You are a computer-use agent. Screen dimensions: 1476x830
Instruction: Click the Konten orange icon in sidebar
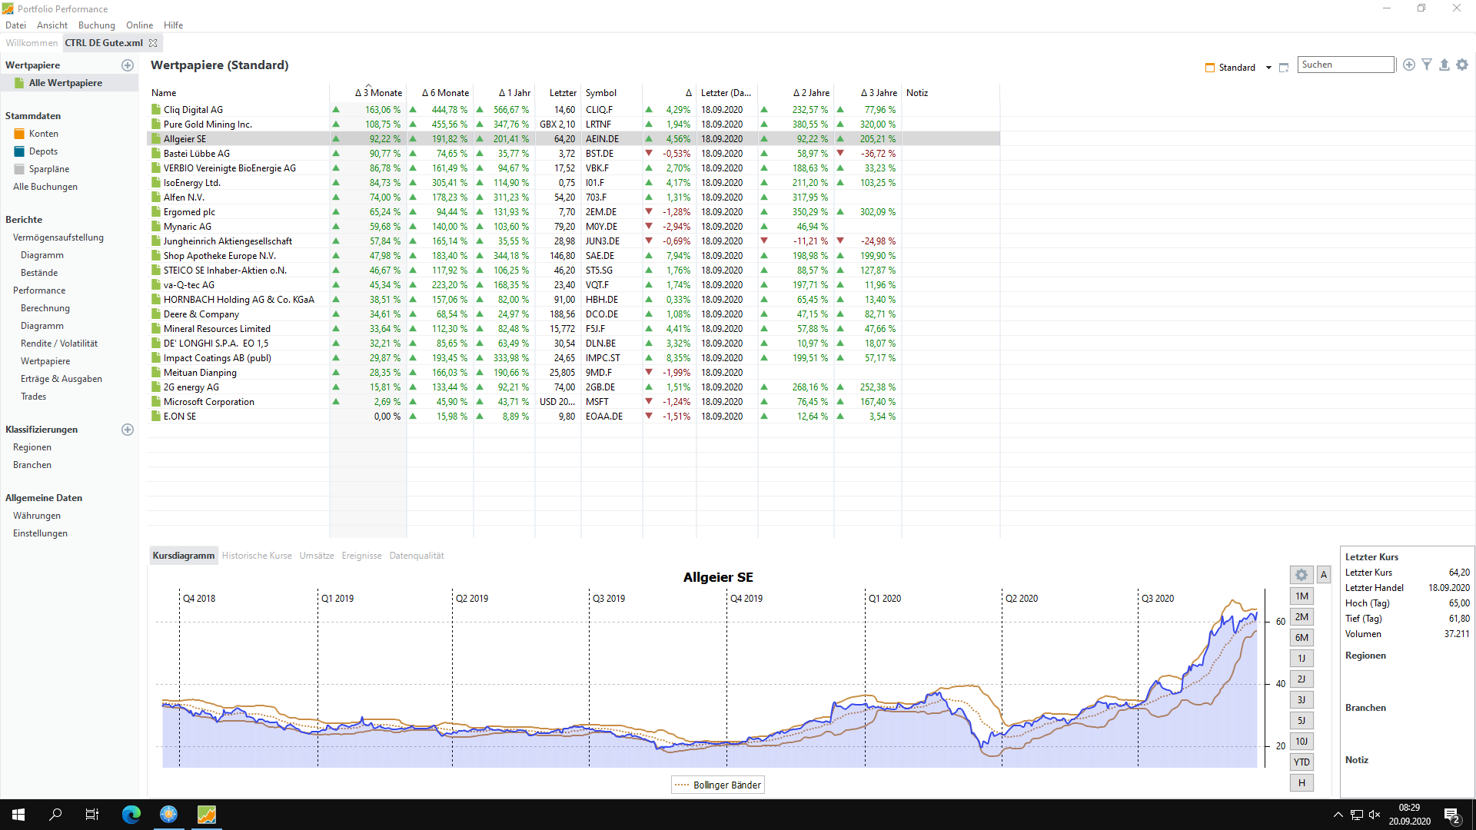19,134
